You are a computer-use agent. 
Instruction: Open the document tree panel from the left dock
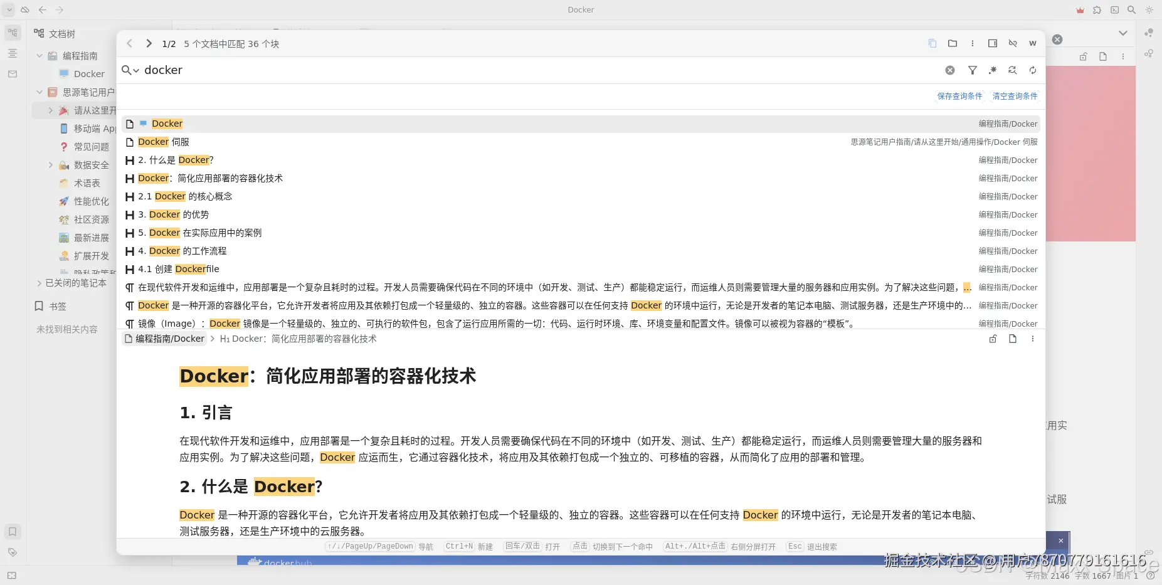pos(13,33)
